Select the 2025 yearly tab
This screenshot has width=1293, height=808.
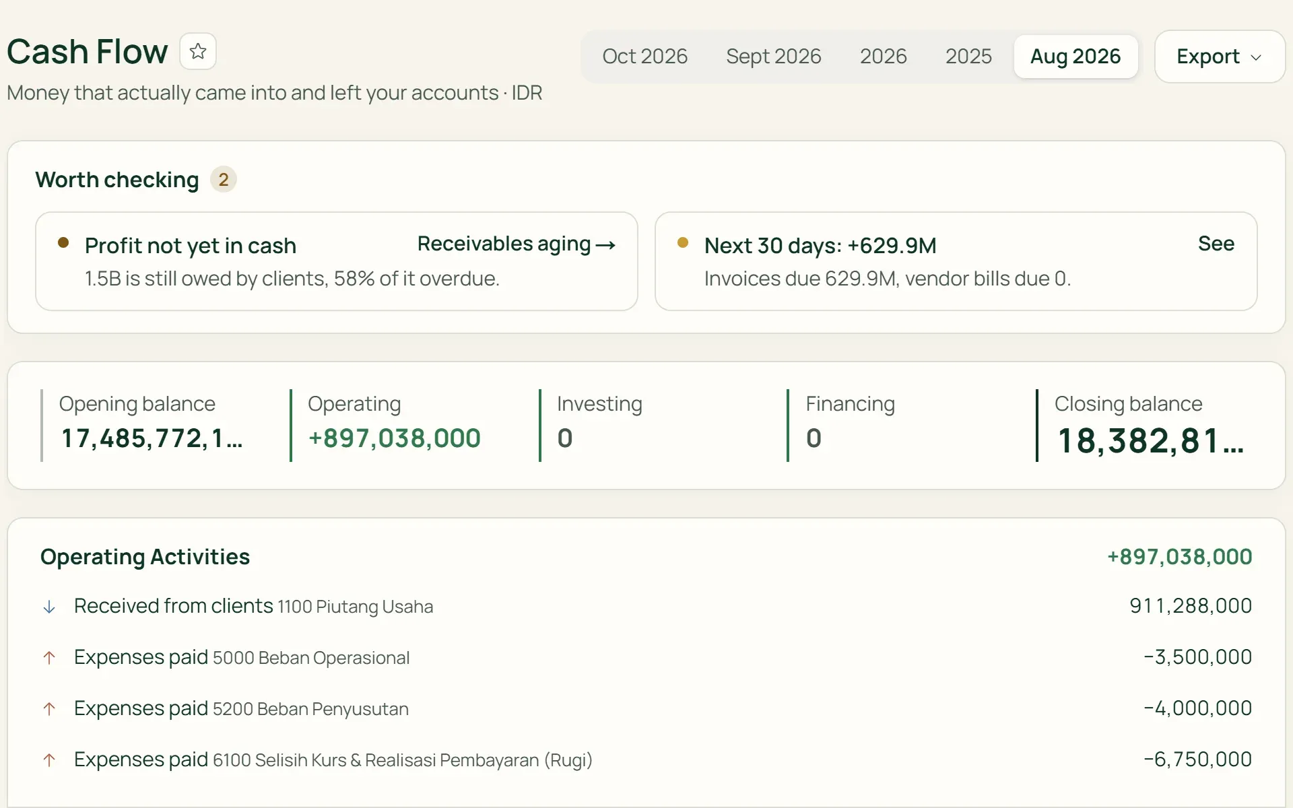point(968,57)
